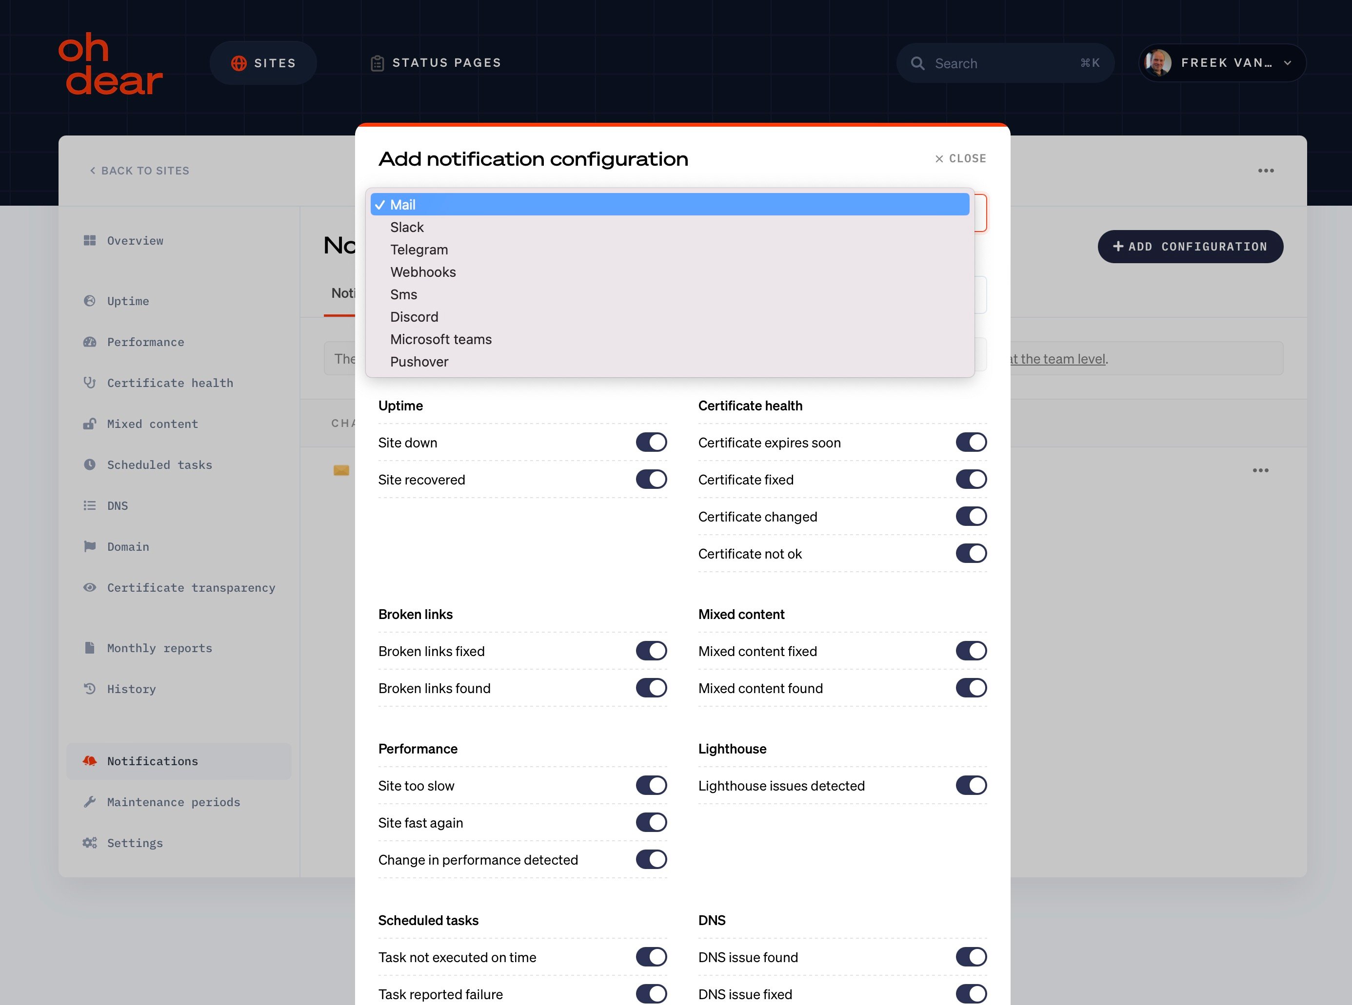The width and height of the screenshot is (1352, 1005).
Task: Click the Uptime globe icon in sidebar
Action: coord(89,301)
